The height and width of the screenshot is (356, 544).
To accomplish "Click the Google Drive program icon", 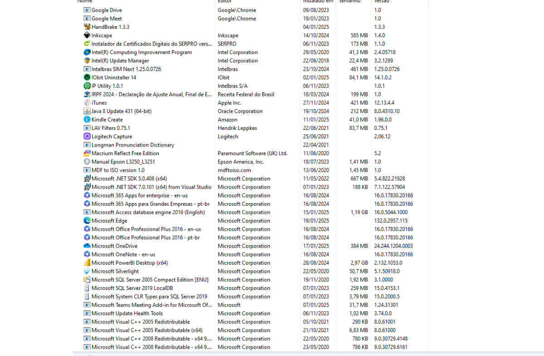I will click(87, 10).
